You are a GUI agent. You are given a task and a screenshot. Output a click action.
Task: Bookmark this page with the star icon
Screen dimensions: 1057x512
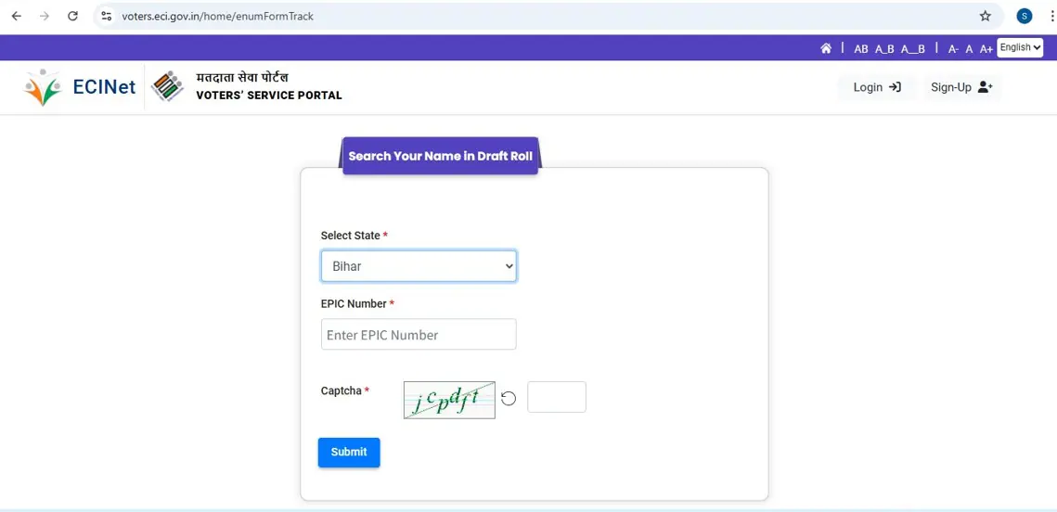click(986, 16)
